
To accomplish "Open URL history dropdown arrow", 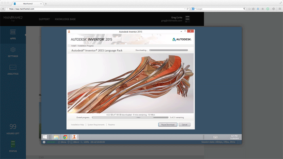I will pyautogui.click(x=185, y=8).
